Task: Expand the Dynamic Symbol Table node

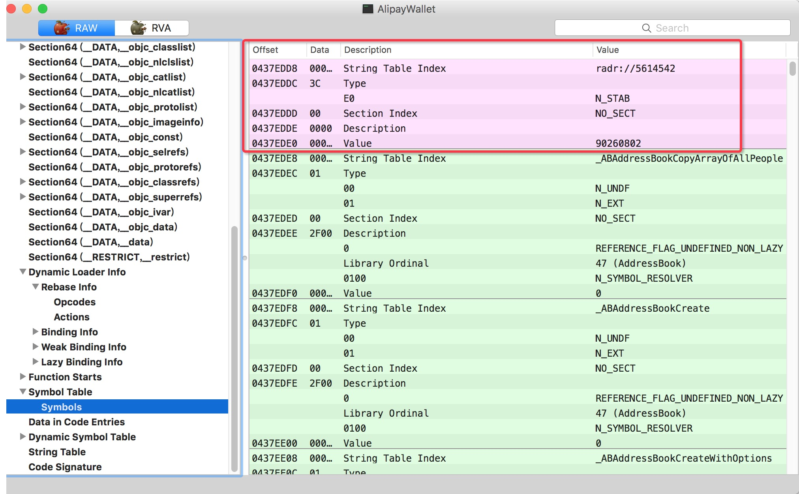Action: pos(23,437)
